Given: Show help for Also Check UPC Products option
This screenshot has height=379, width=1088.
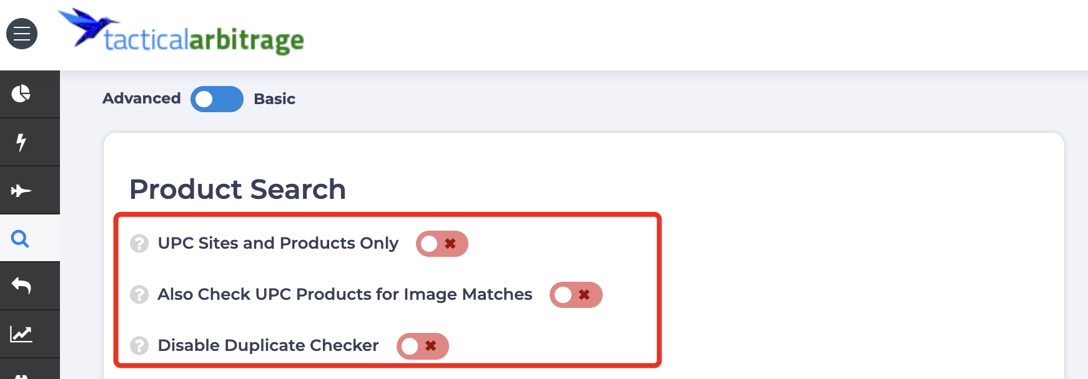Looking at the screenshot, I should pos(139,294).
